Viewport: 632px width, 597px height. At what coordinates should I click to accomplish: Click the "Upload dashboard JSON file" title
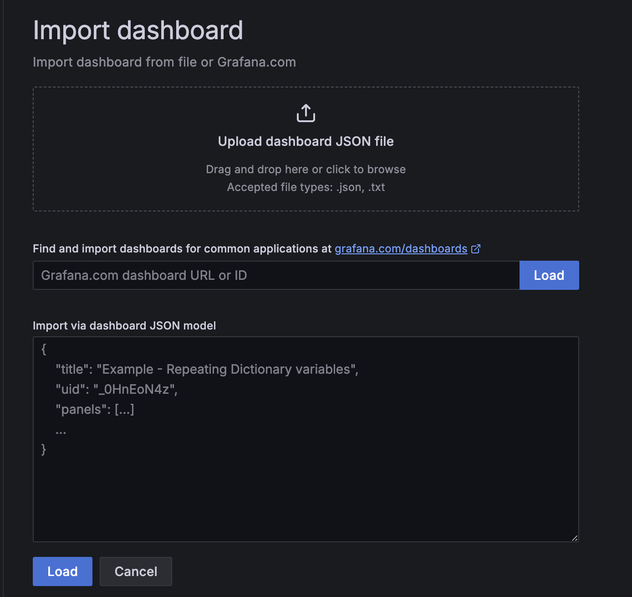306,141
